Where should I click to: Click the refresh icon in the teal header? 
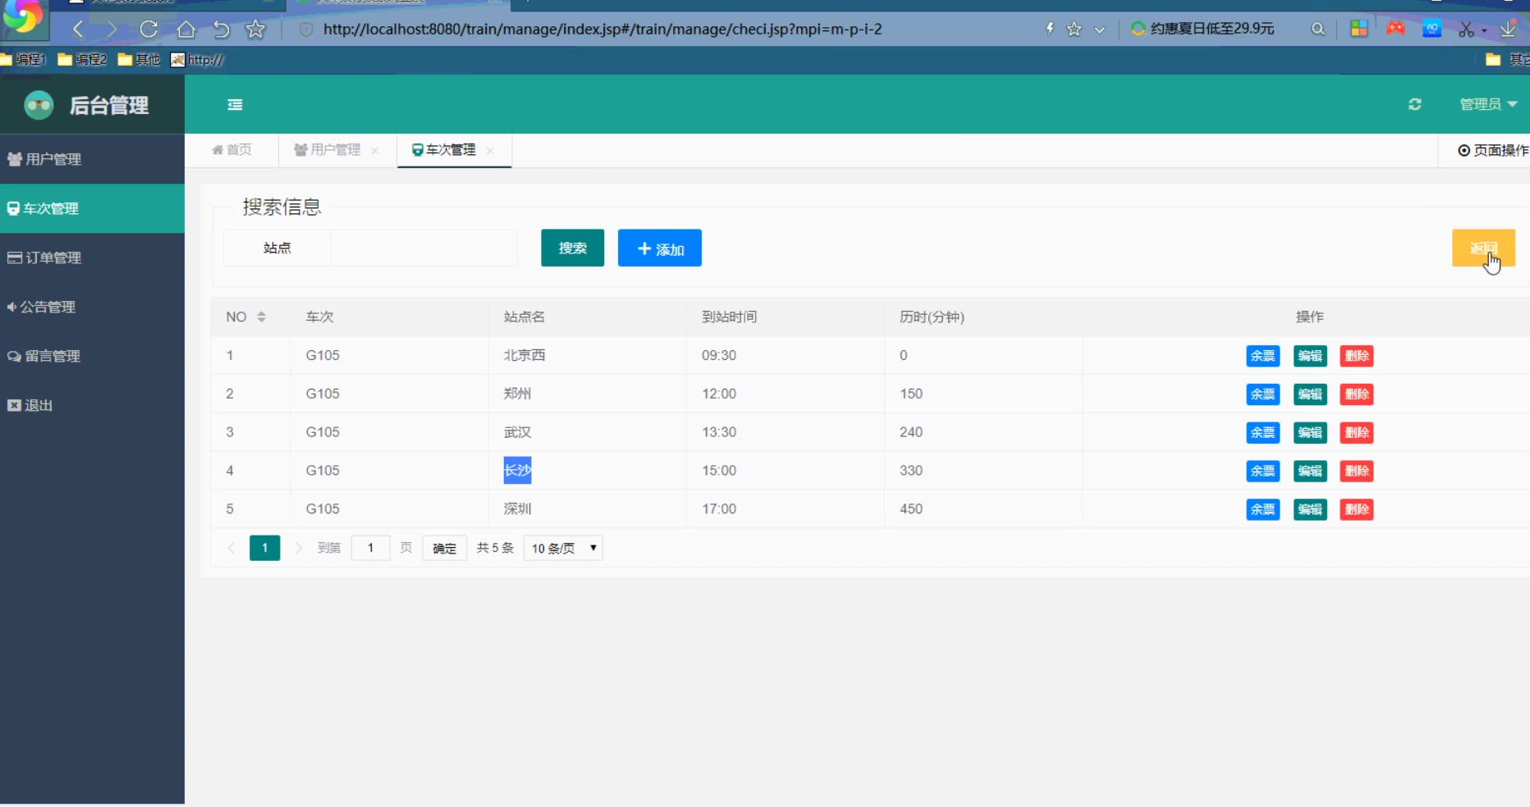(x=1415, y=104)
